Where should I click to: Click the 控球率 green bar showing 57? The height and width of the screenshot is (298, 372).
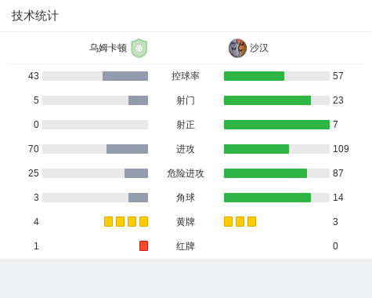(x=254, y=76)
